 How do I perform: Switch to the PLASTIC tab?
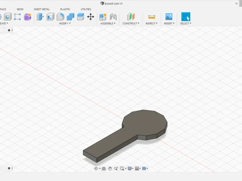point(65,9)
